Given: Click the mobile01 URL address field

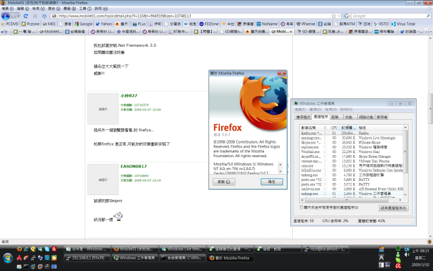Looking at the screenshot, I should (x=193, y=16).
